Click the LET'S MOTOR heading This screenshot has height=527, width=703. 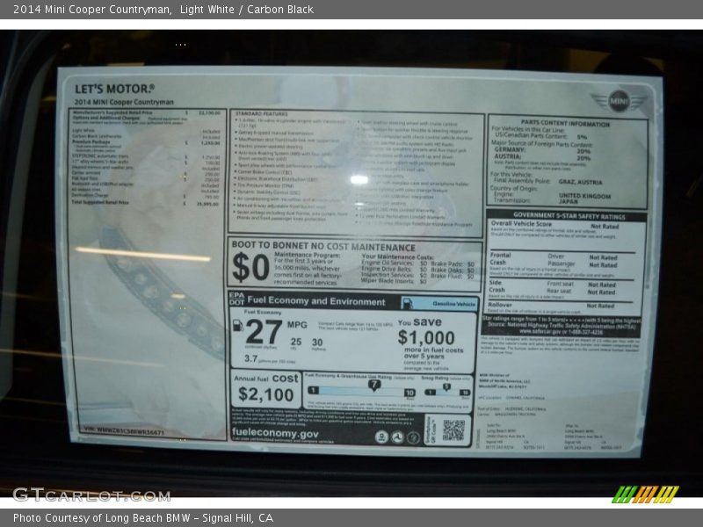(114, 89)
